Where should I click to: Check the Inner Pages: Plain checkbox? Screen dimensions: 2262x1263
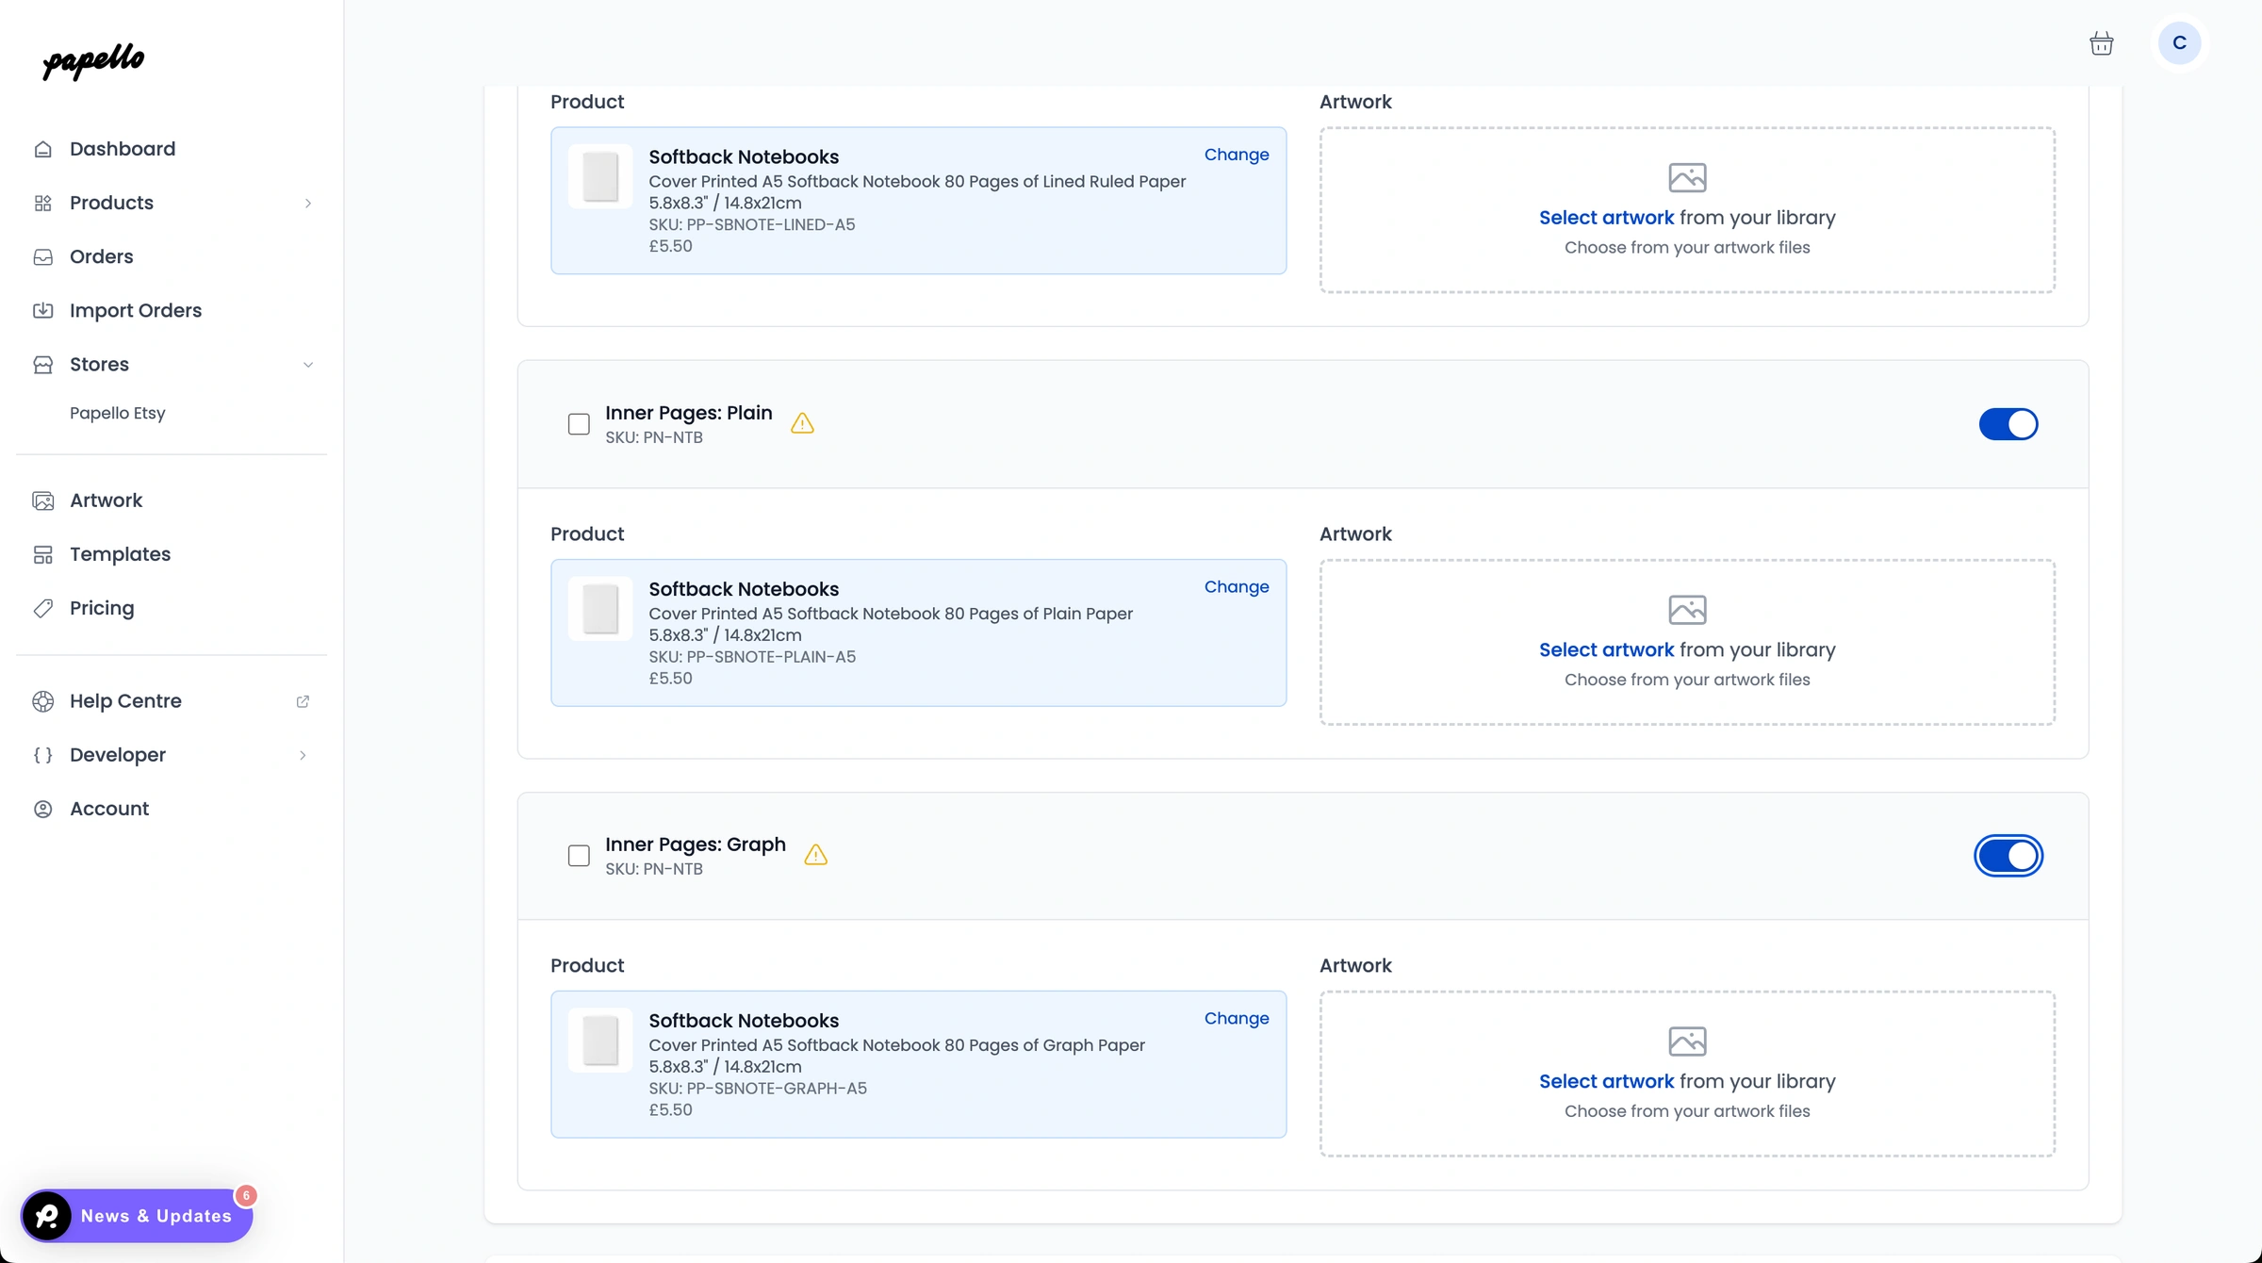(579, 424)
